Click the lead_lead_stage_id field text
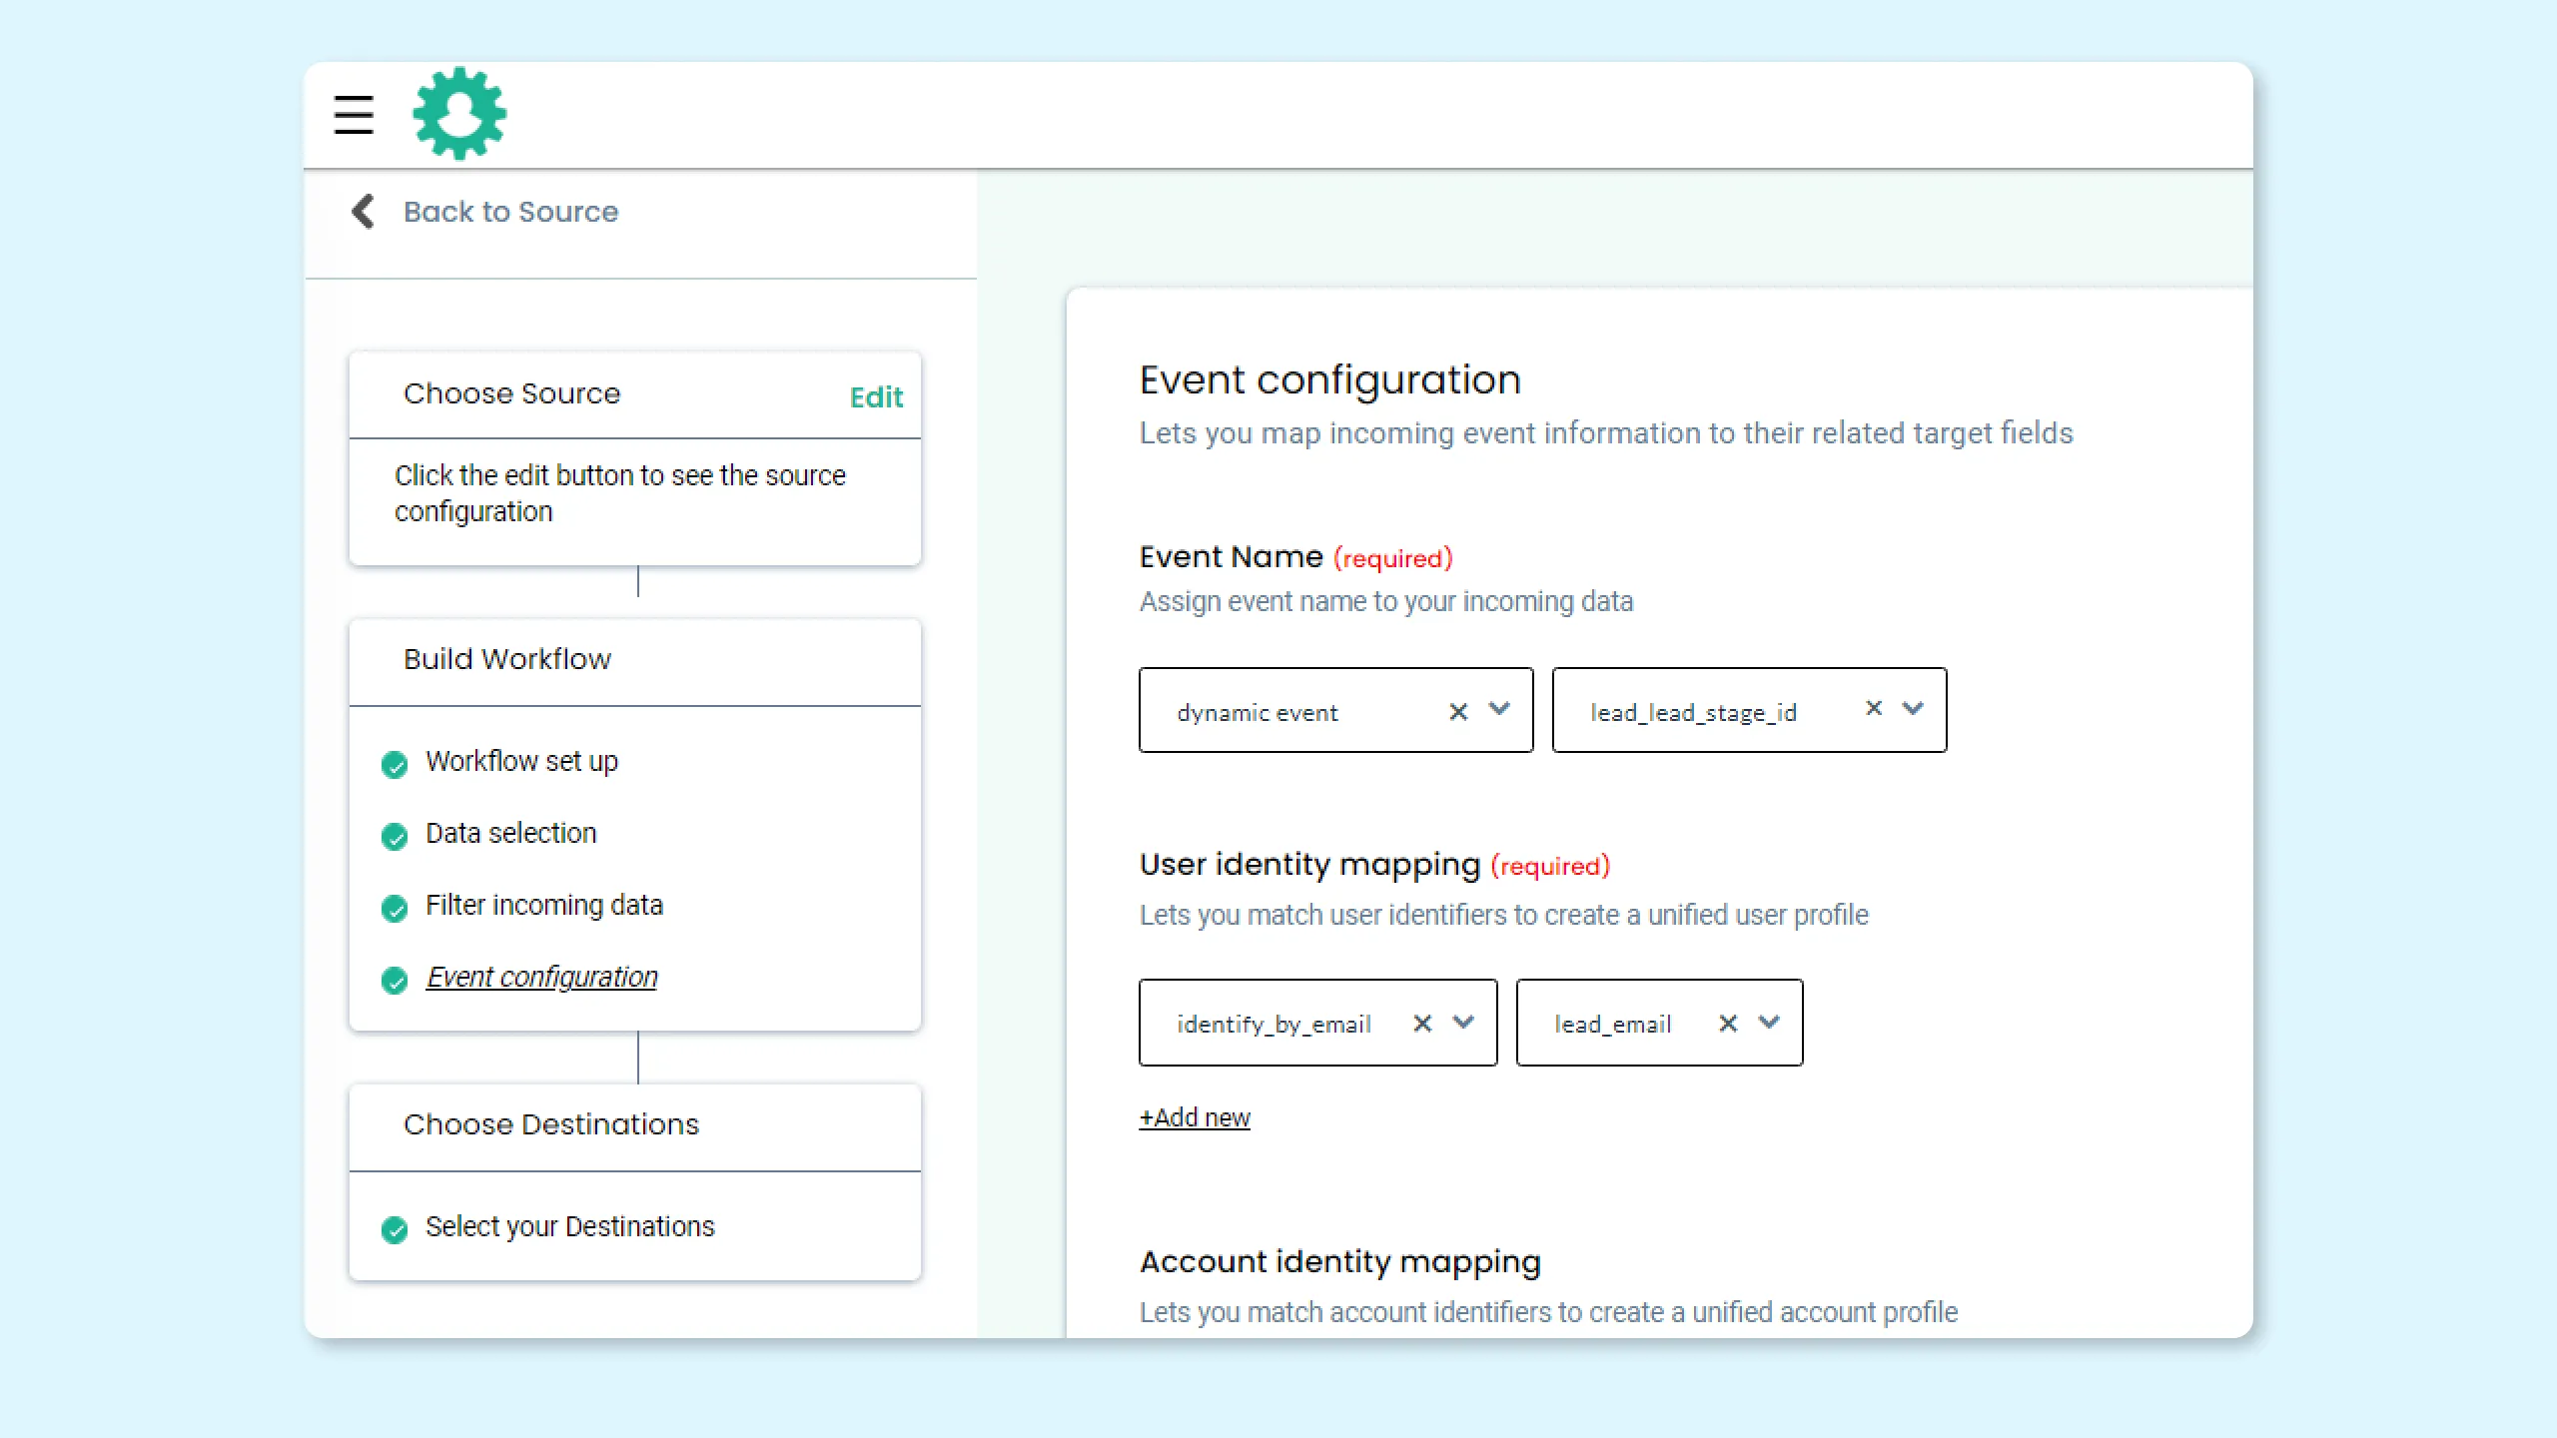 point(1693,713)
